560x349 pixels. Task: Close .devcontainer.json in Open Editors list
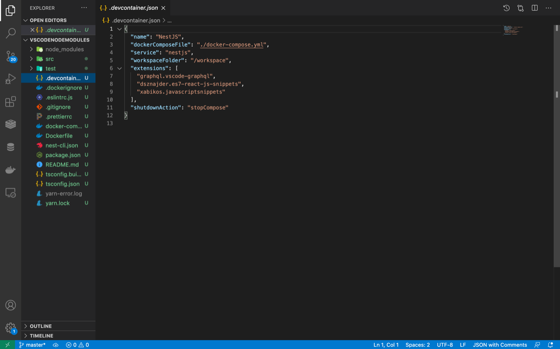32,30
